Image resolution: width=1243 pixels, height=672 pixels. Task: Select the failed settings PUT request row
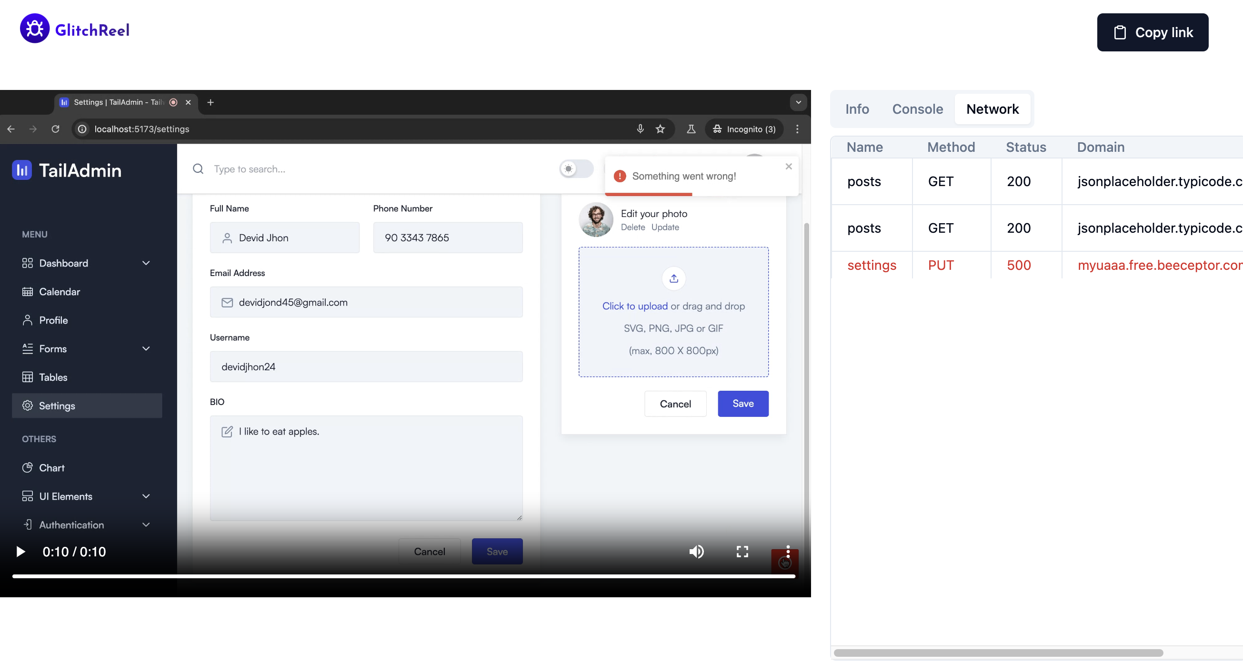click(1037, 265)
